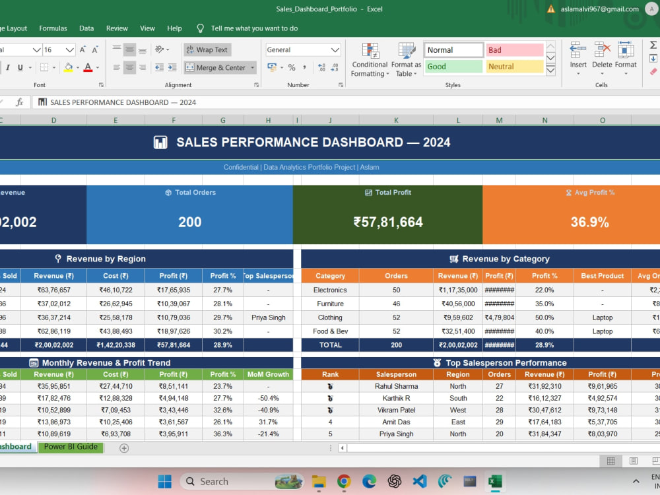Increase decimal places

click(x=321, y=67)
